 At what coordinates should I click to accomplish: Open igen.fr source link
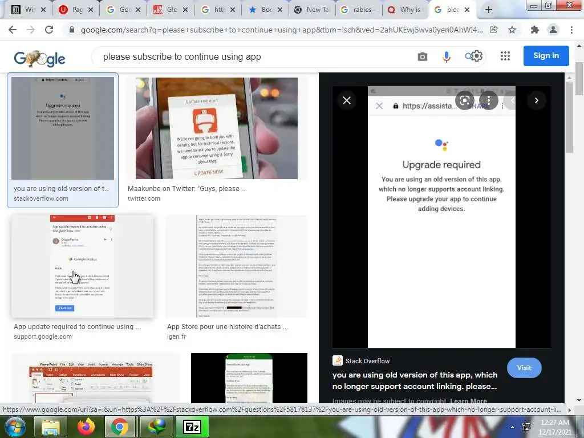coord(176,336)
